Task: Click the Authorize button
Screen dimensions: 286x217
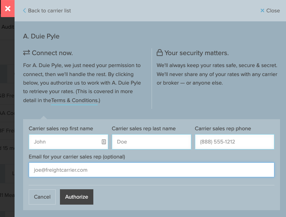Action: 77,197
